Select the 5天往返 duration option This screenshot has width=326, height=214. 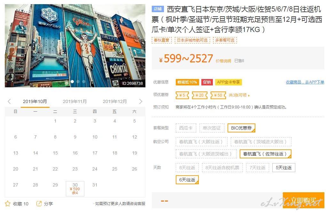coord(283,168)
